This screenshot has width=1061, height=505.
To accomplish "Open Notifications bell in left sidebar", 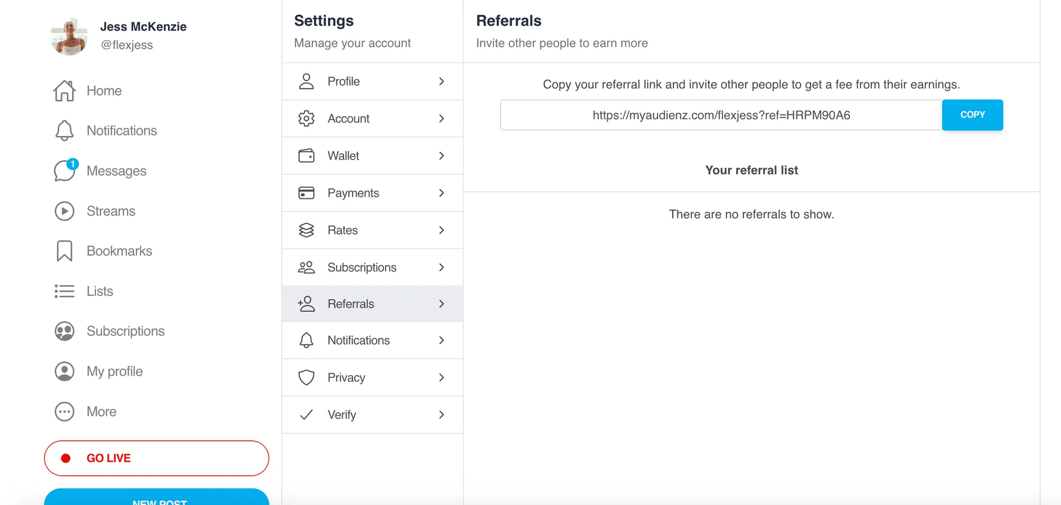I will tap(65, 130).
